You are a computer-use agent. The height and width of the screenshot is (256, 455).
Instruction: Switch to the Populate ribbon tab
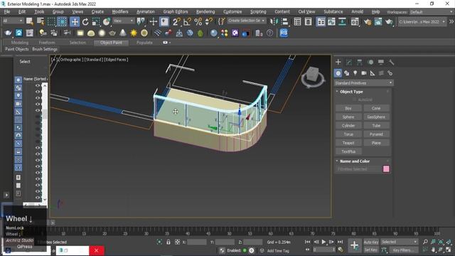144,43
